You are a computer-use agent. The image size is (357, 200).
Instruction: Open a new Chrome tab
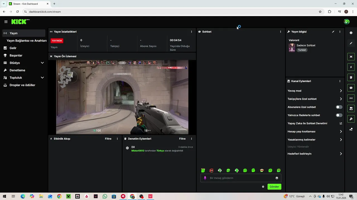coord(54,4)
